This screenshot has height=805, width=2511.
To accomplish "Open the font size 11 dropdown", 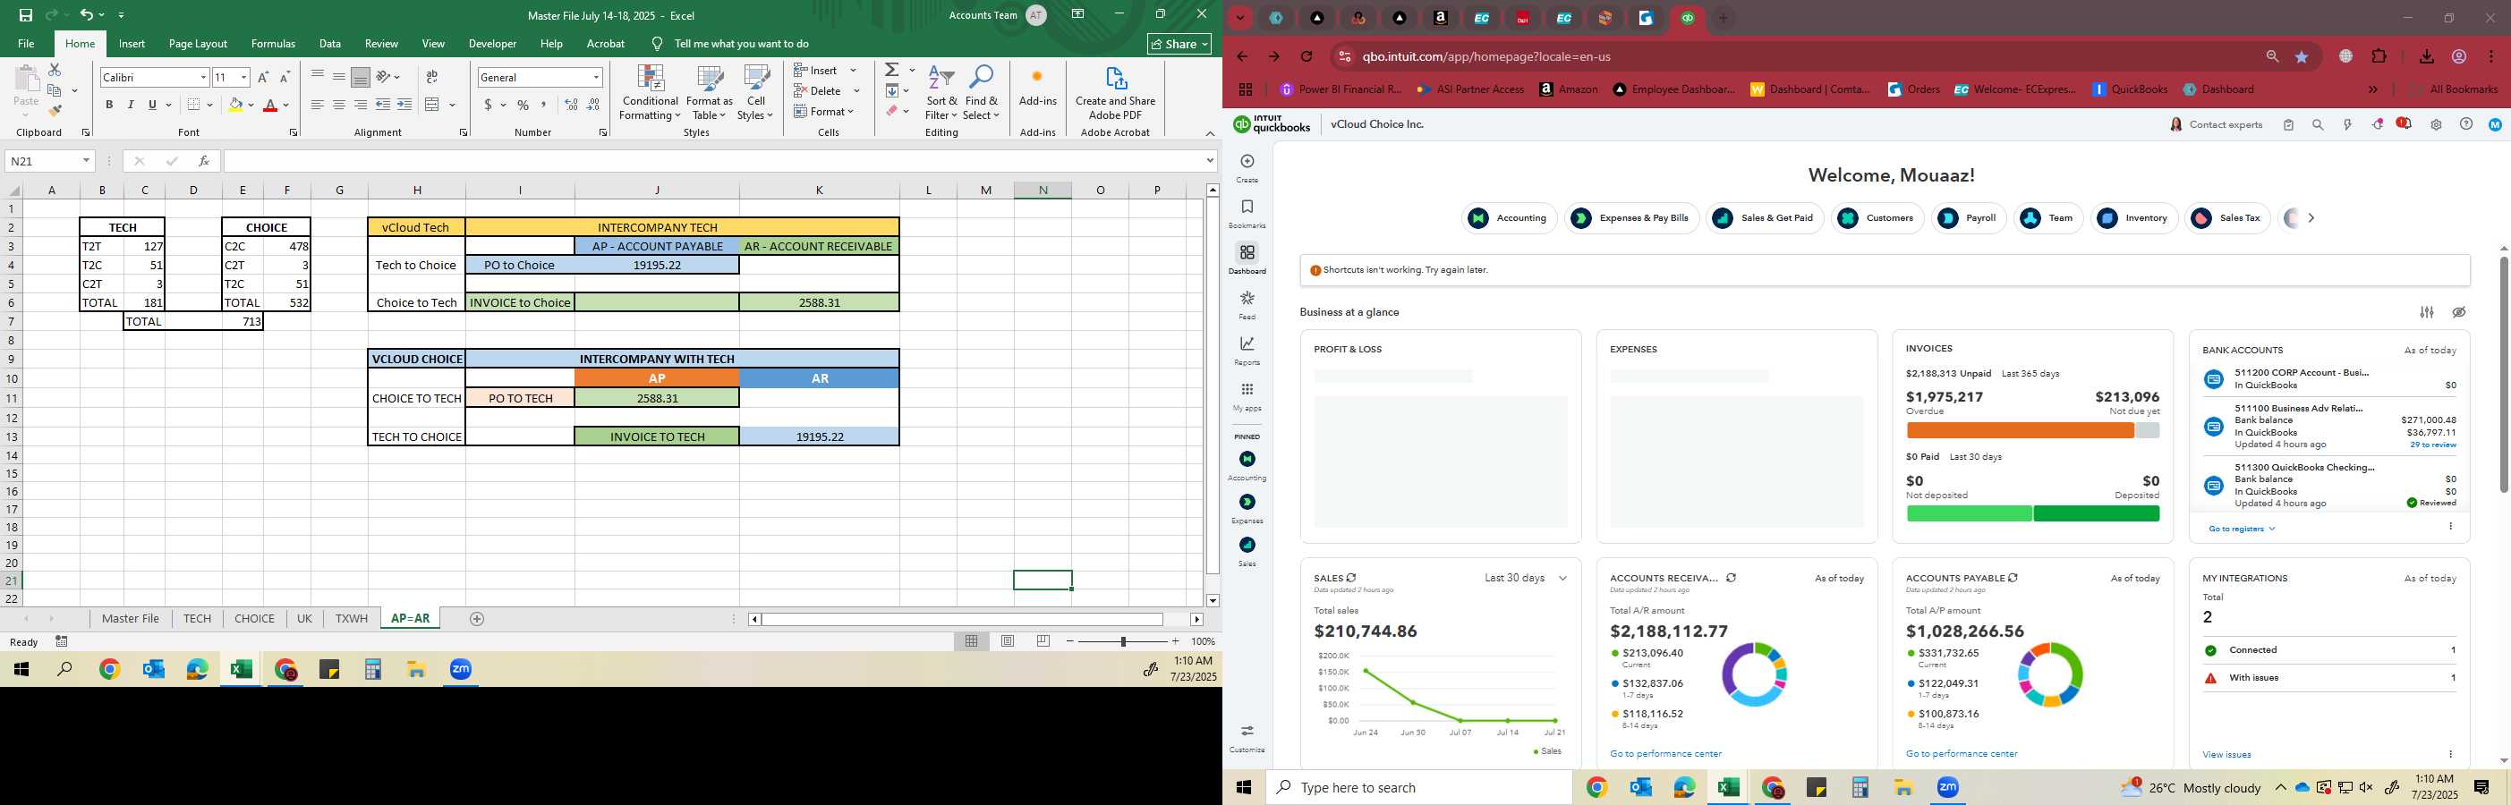I will point(243,77).
